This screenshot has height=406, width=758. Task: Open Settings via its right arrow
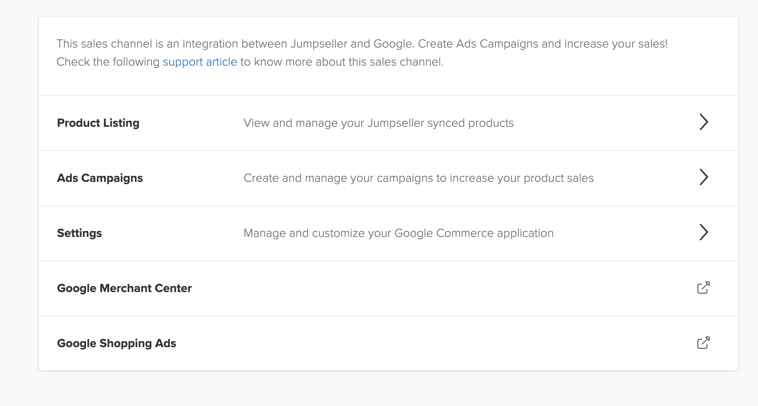click(703, 232)
